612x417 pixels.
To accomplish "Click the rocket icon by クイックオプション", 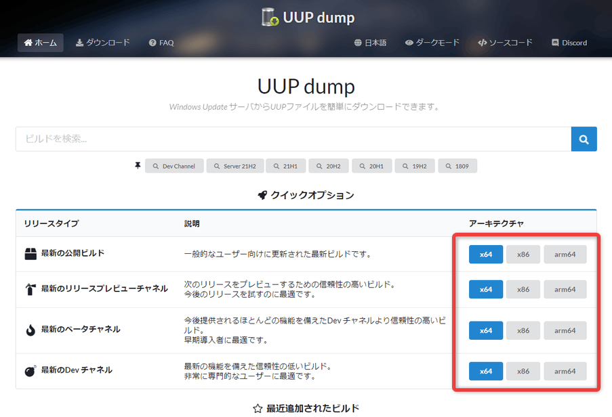I will click(262, 195).
